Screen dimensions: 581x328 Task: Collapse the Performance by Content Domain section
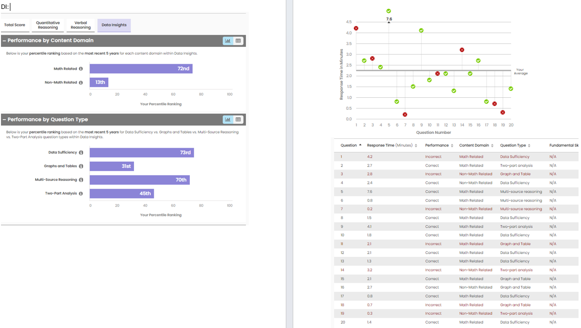pyautogui.click(x=4, y=41)
